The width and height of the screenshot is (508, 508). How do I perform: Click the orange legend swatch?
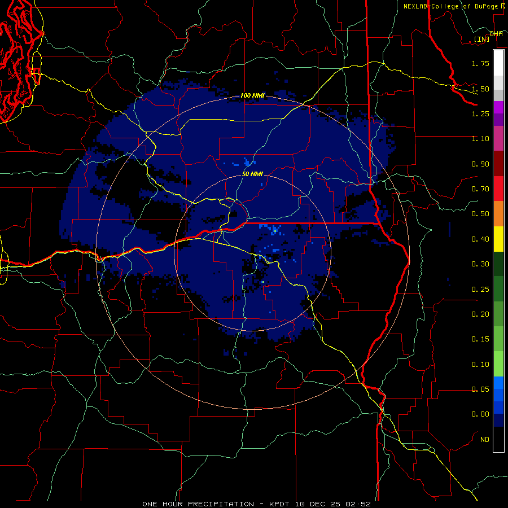(x=498, y=214)
